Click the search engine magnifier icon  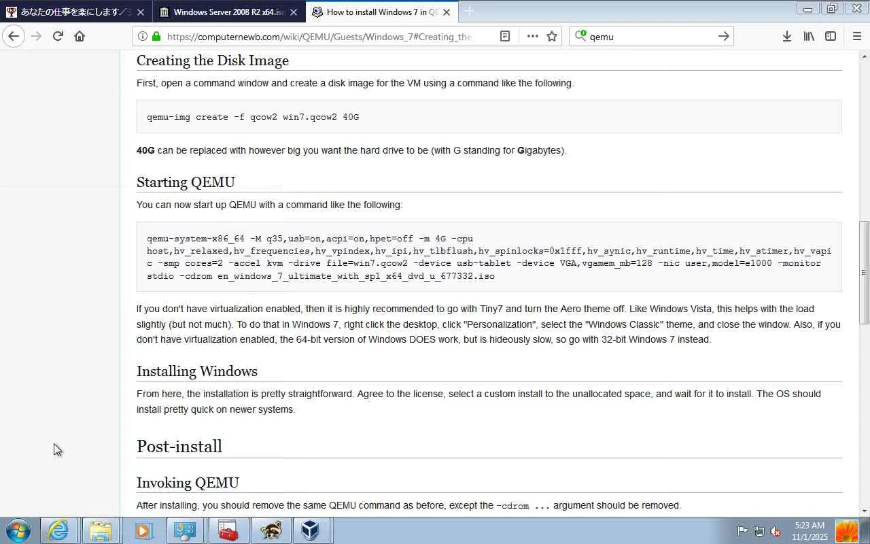580,36
